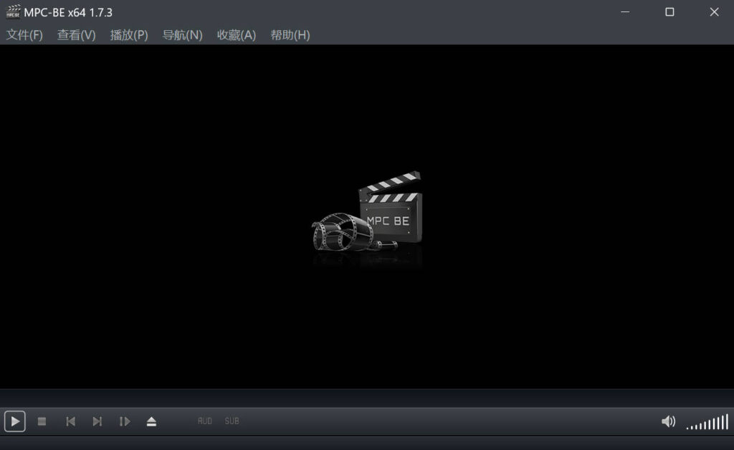
Task: Open the 查看(V) menu
Action: pos(76,35)
